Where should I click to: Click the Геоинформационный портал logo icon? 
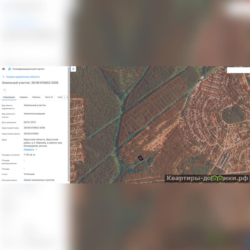(10, 69)
